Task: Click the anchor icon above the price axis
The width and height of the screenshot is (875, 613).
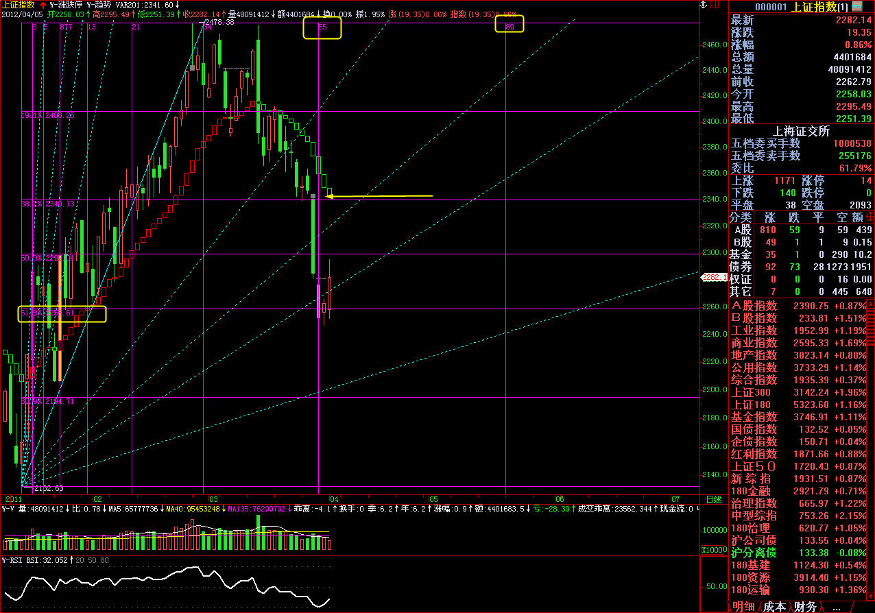Action: pyautogui.click(x=704, y=5)
